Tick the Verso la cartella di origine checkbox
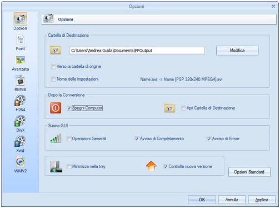Image resolution: width=280 pixels, height=208 pixels. (x=53, y=67)
